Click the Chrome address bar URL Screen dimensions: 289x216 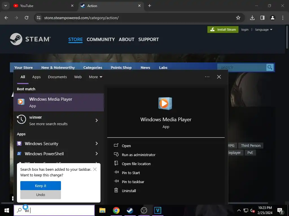[81, 18]
